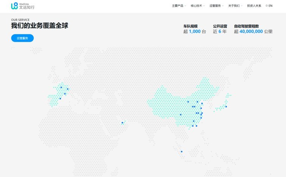
Task: Switch site language to EN
Action: [269, 6]
